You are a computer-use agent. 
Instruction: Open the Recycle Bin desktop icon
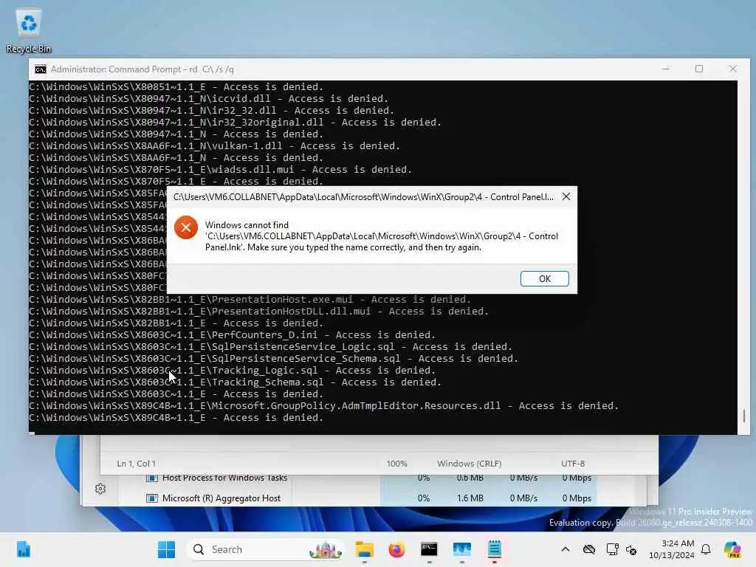29,31
